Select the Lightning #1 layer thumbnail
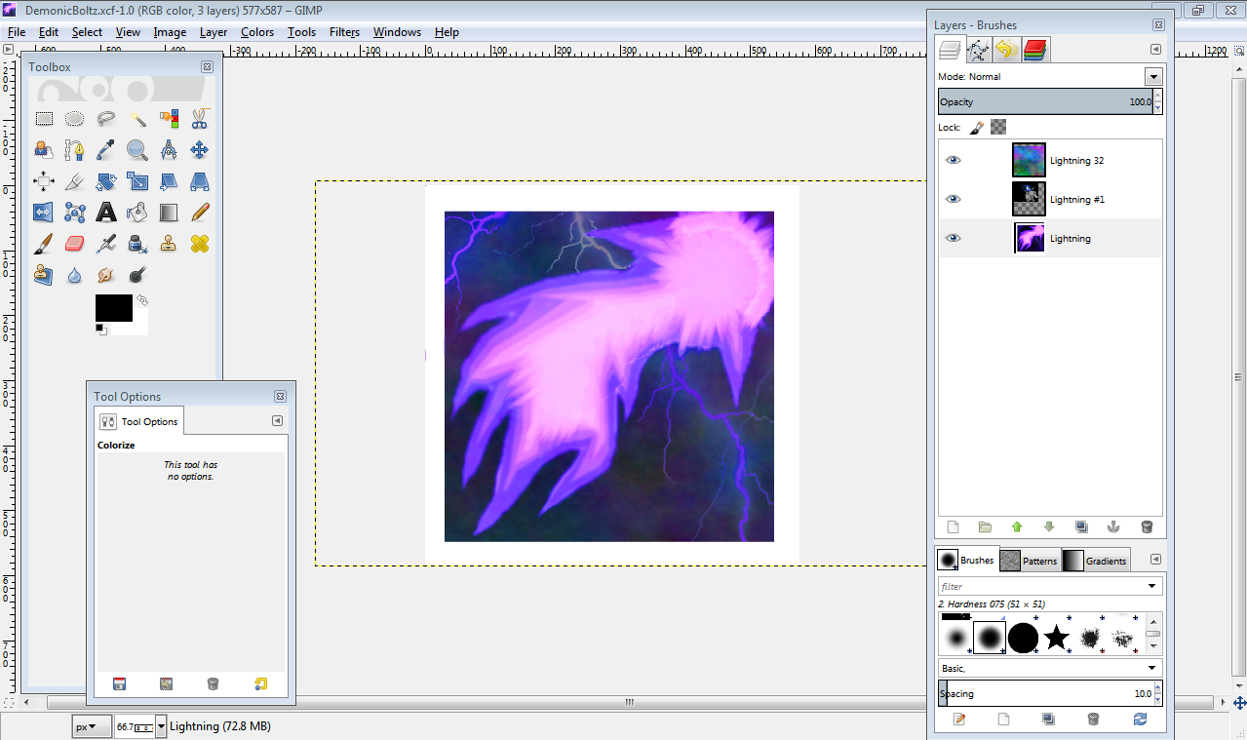1247x740 pixels. coord(1029,199)
